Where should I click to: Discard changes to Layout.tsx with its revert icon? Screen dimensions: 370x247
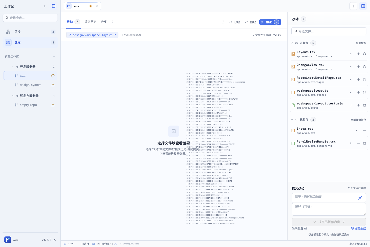[x=364, y=54]
